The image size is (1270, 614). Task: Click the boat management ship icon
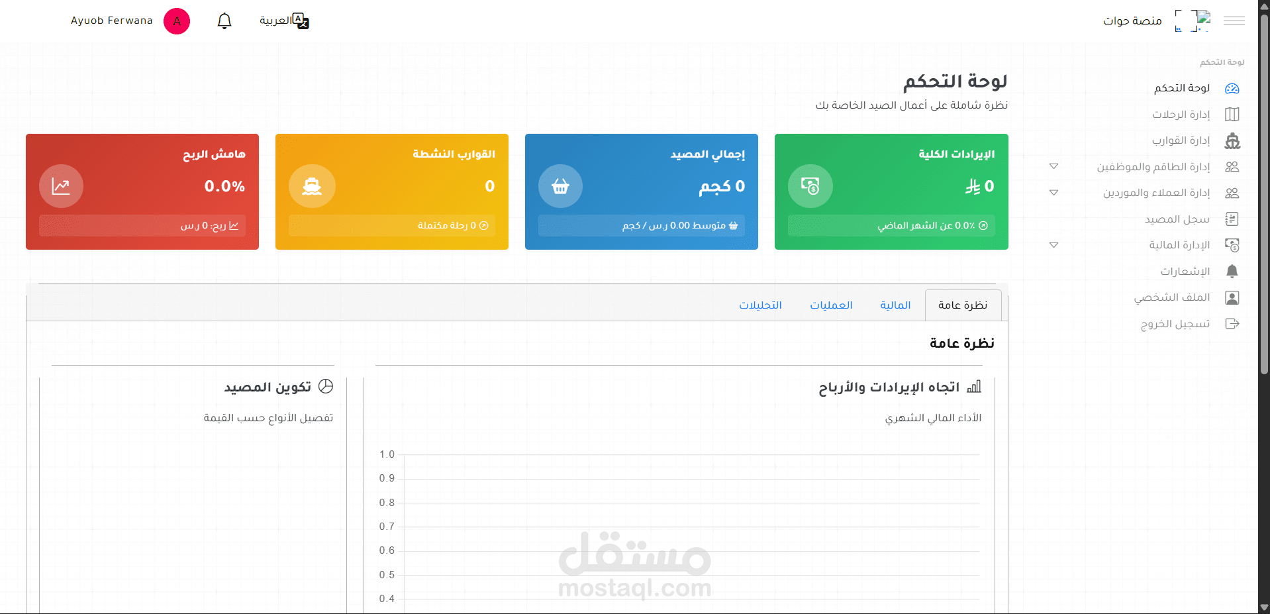click(1232, 140)
